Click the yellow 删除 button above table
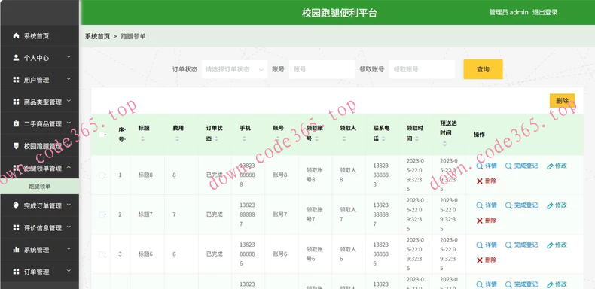The image size is (595, 289). [x=563, y=101]
